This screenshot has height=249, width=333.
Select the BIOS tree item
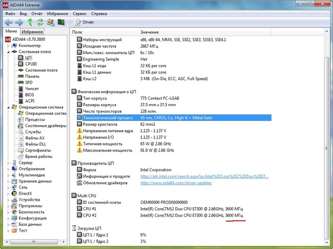[x=29, y=95]
